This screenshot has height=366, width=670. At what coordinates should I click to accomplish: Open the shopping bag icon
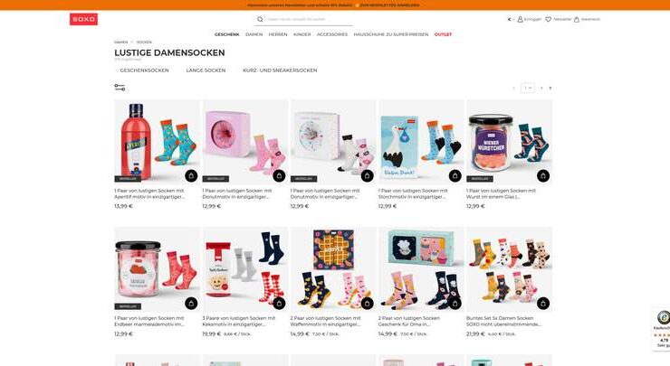(577, 19)
